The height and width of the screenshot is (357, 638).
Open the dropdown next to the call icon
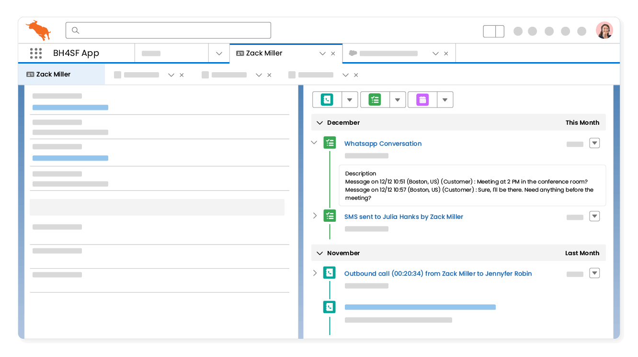pyautogui.click(x=350, y=99)
